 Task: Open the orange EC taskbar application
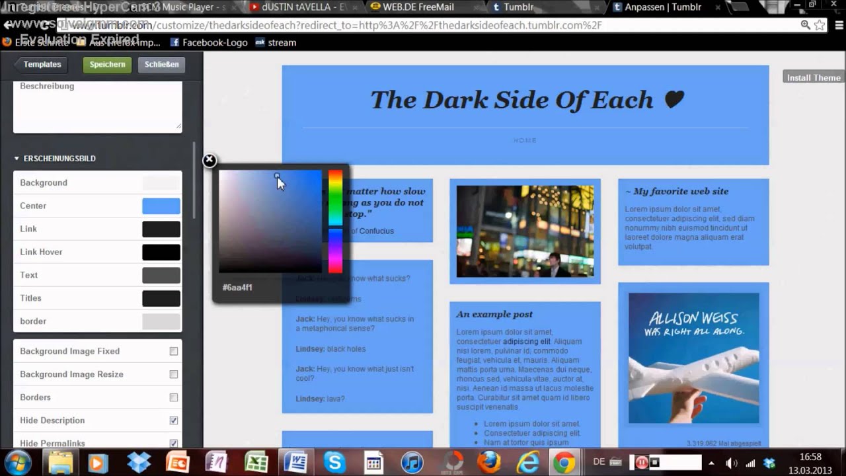coord(178,463)
